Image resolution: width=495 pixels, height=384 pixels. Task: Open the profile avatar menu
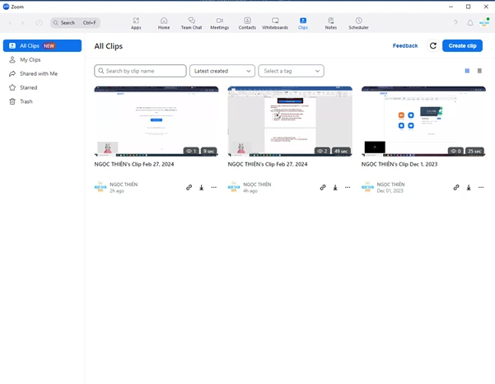coord(484,22)
